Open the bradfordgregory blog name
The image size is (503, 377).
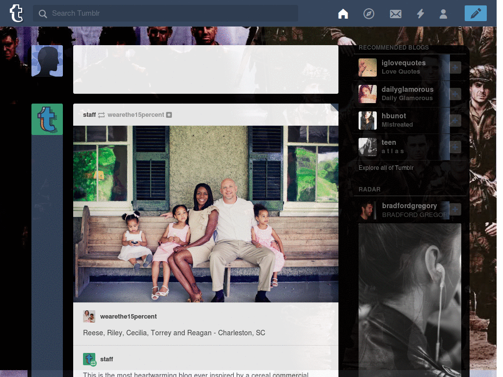click(x=409, y=206)
